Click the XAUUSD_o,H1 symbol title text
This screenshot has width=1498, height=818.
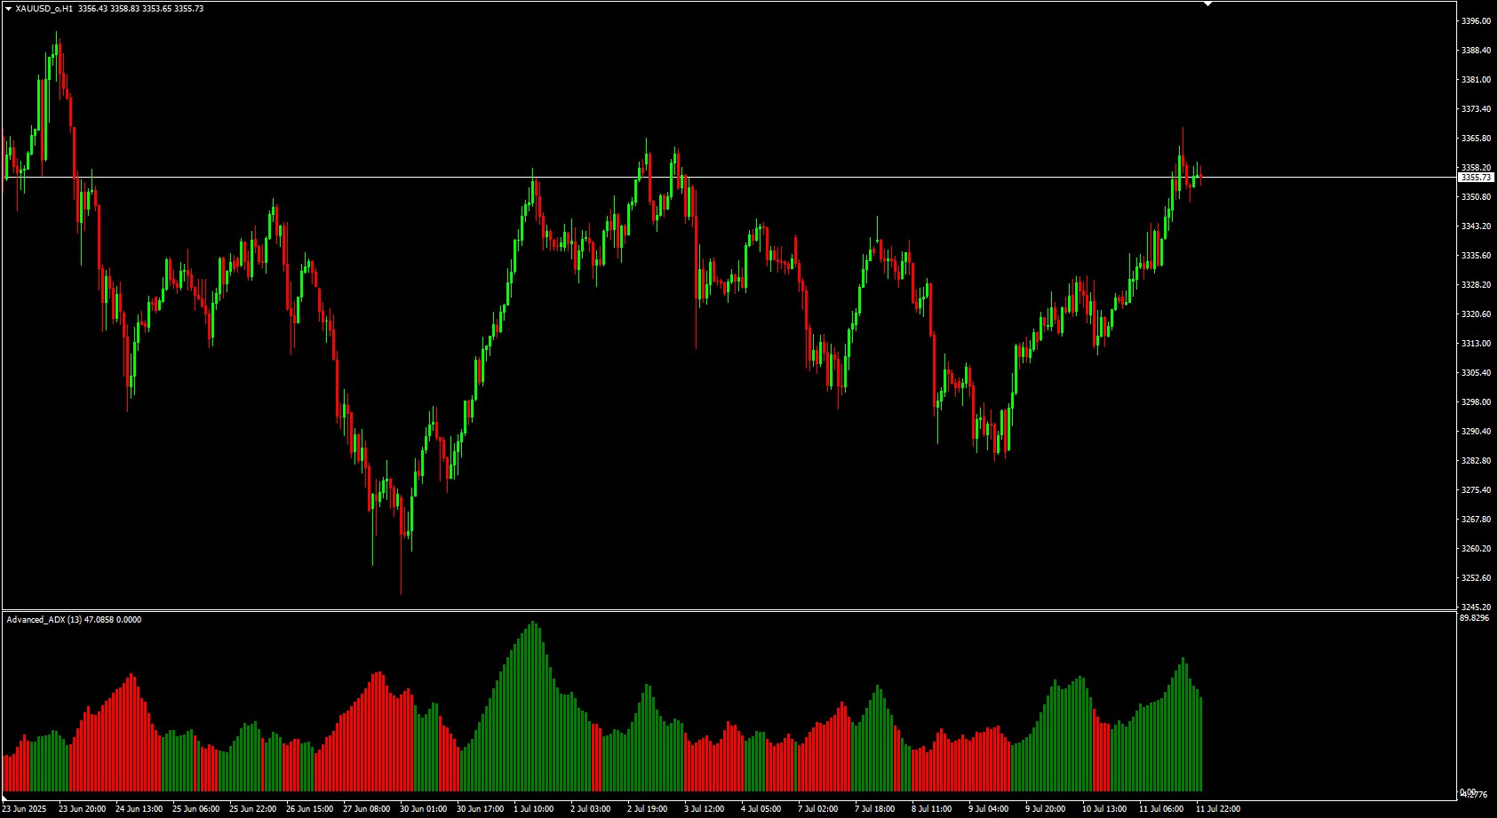click(x=44, y=9)
